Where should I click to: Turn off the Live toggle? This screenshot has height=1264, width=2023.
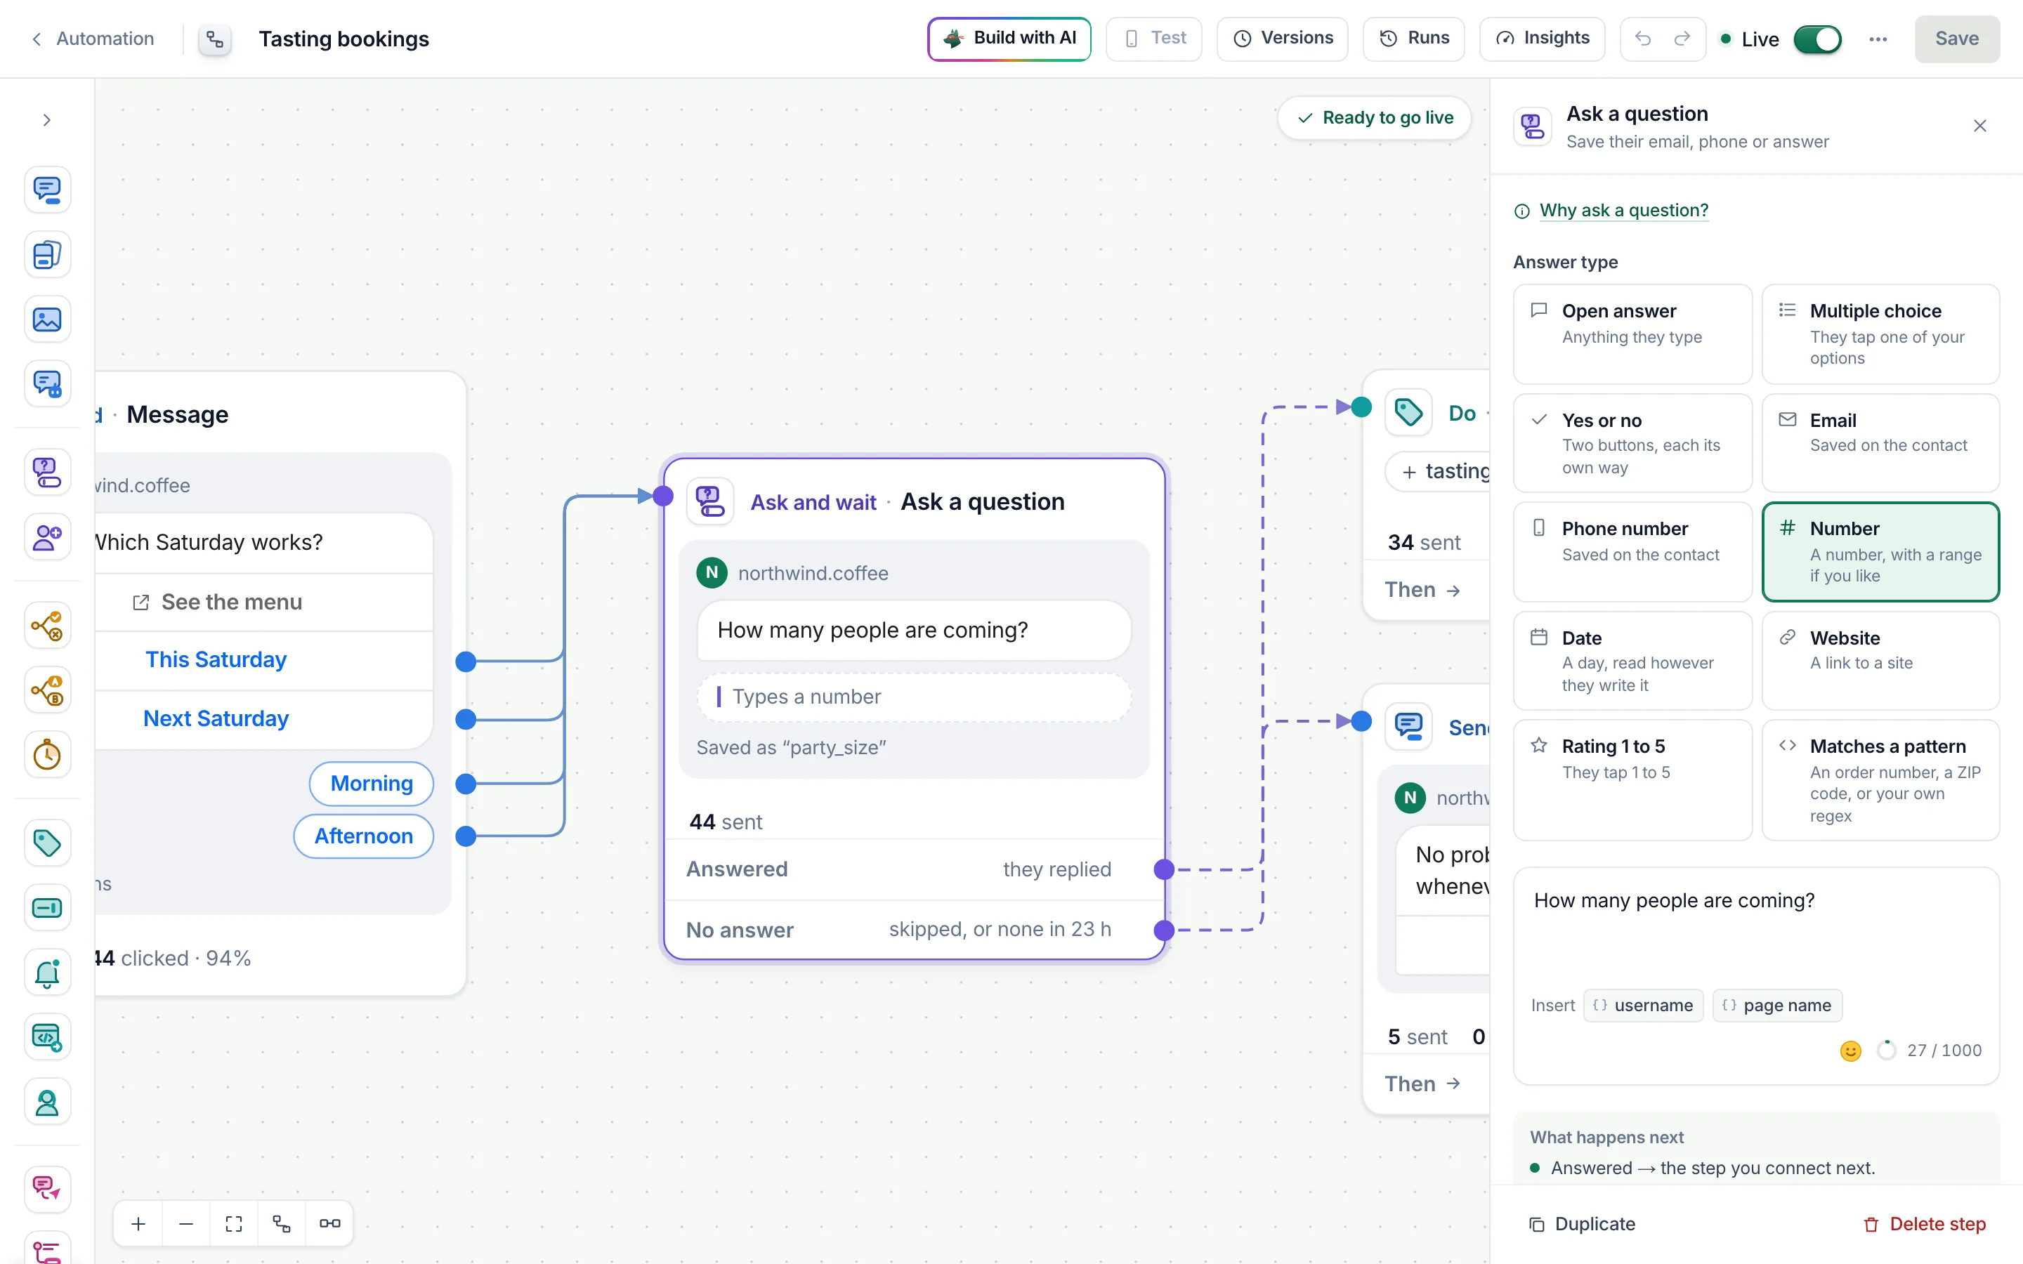click(x=1817, y=39)
